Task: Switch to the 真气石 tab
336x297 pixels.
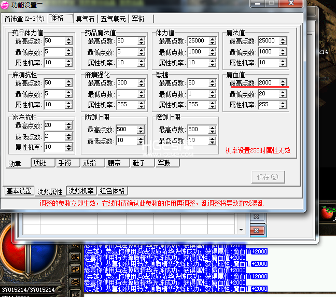Action: click(85, 19)
